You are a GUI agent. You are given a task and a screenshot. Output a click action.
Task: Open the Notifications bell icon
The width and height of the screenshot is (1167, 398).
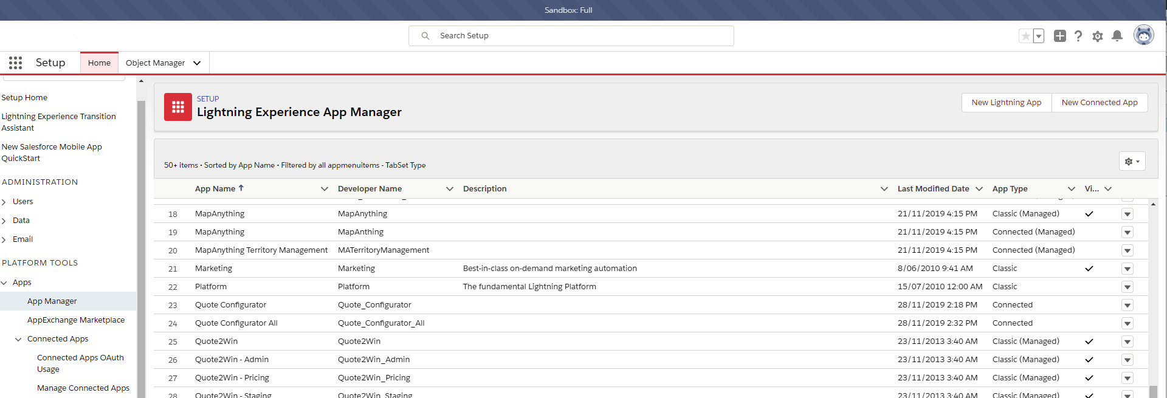[1117, 36]
